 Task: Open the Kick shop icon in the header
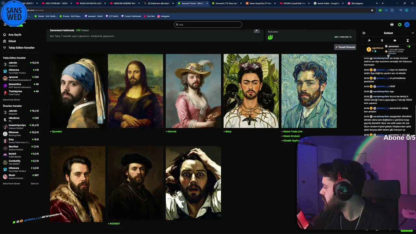coord(392,24)
